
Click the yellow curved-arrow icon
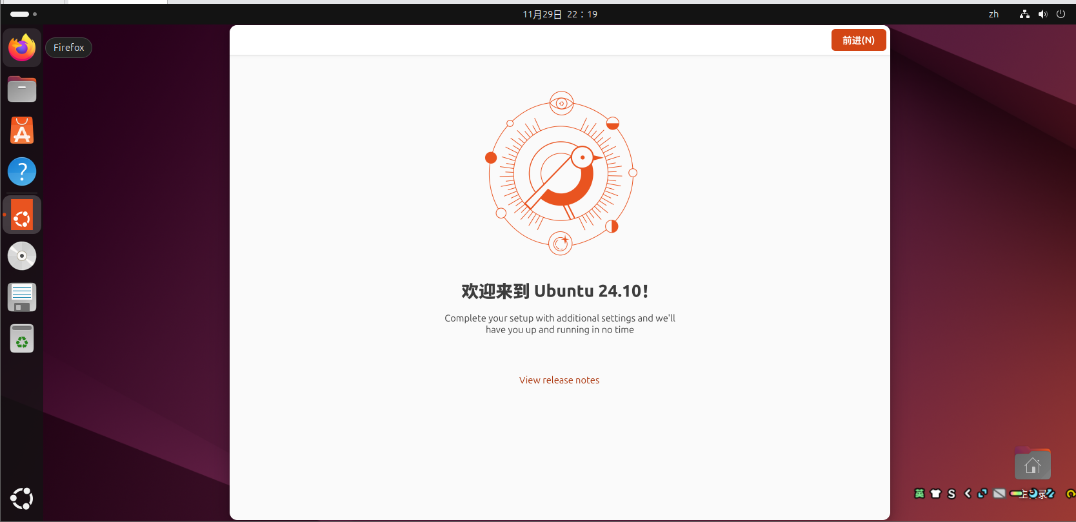(x=1070, y=494)
